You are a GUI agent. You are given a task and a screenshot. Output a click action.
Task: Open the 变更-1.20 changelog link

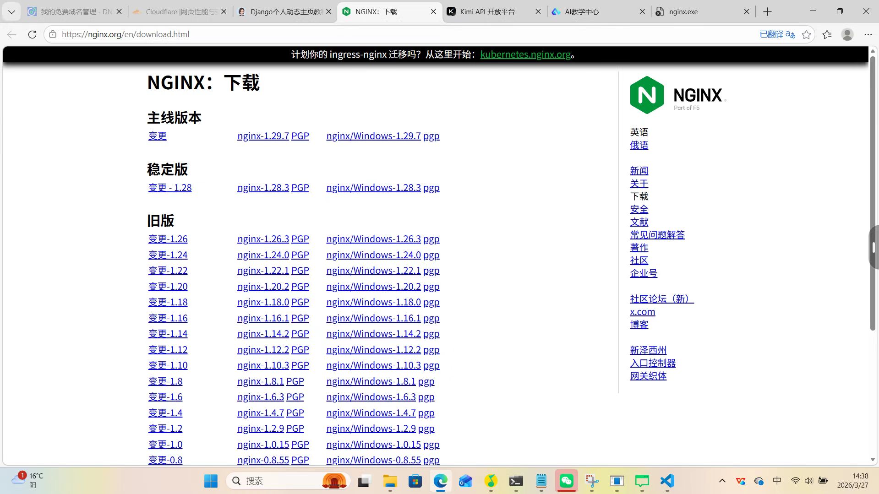click(x=168, y=287)
